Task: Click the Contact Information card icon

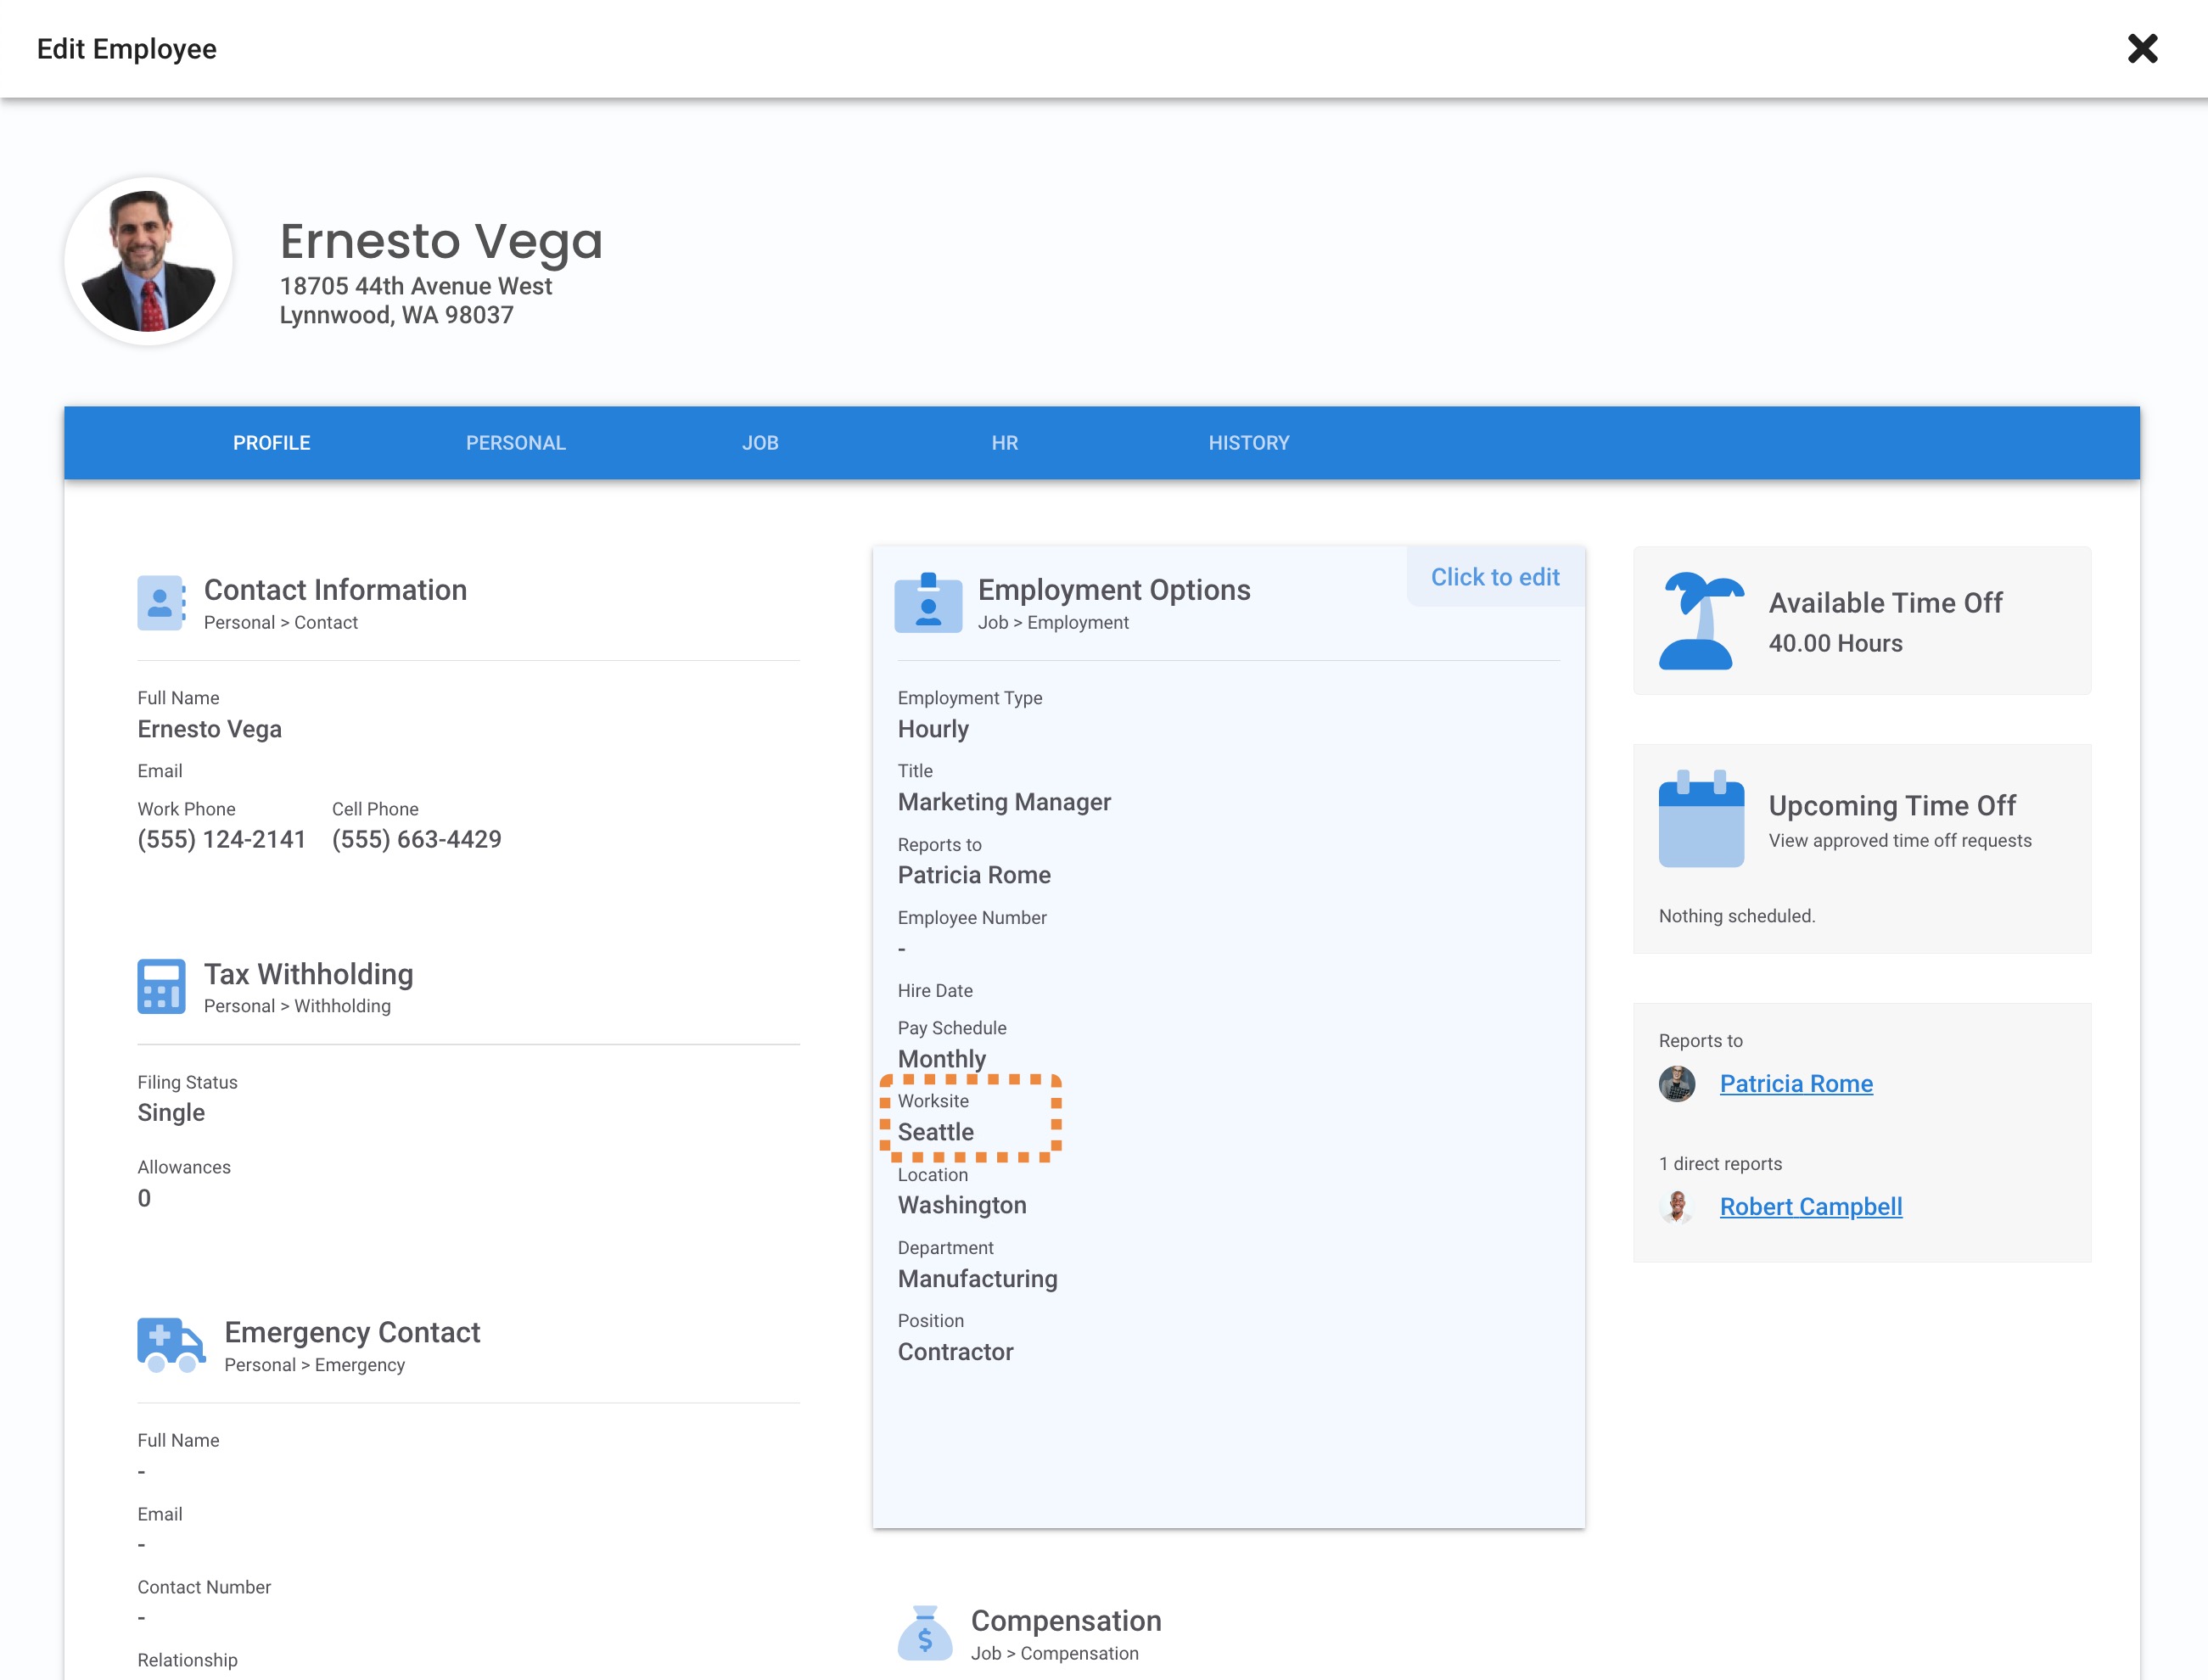Action: 161,603
